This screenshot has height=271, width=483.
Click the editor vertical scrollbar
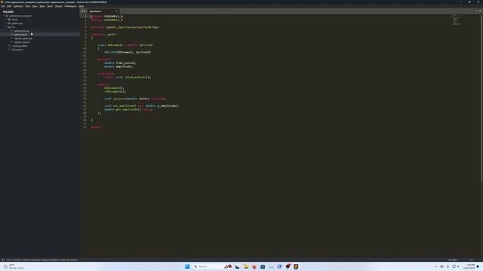pyautogui.click(x=481, y=98)
